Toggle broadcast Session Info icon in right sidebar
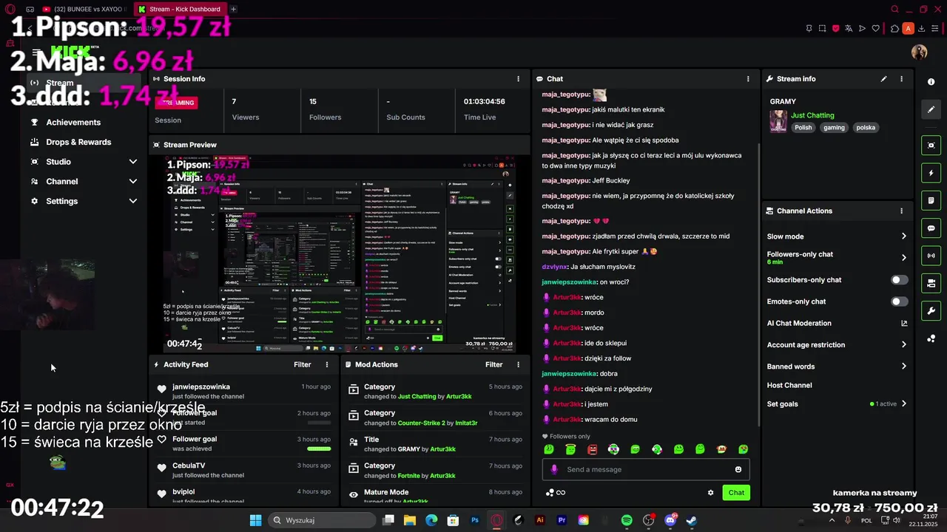Image resolution: width=947 pixels, height=532 pixels. coord(931,256)
